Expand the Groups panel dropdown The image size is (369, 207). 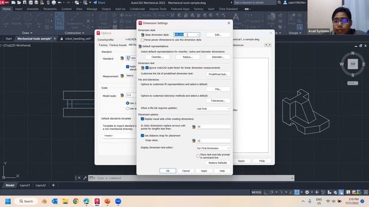[x=295, y=33]
